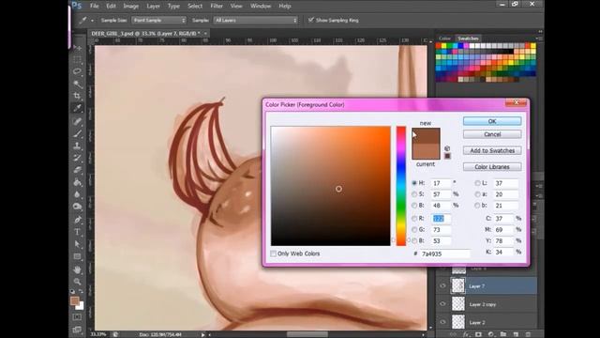600x338 pixels.
Task: Open the tool preset picker arrow
Action: click(92, 21)
